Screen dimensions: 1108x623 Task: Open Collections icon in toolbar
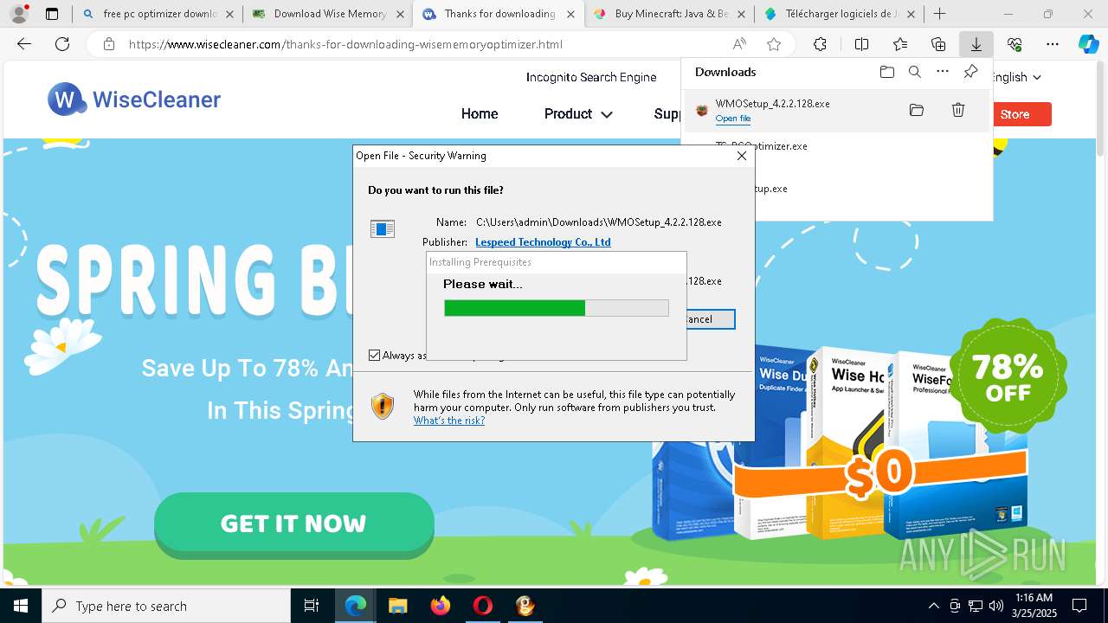coord(938,45)
